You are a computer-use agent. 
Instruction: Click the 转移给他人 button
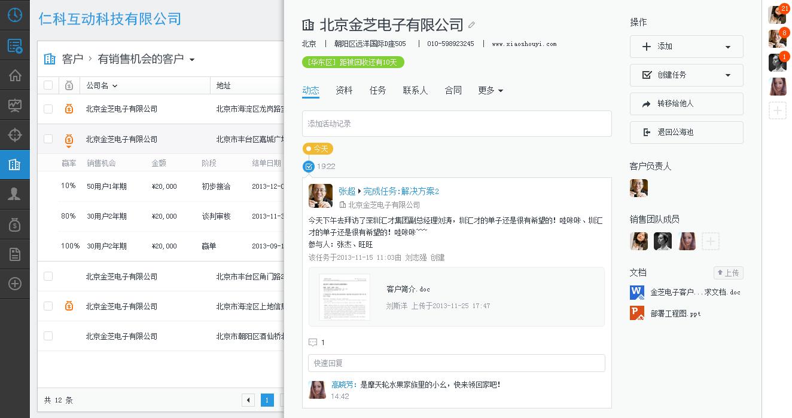686,104
